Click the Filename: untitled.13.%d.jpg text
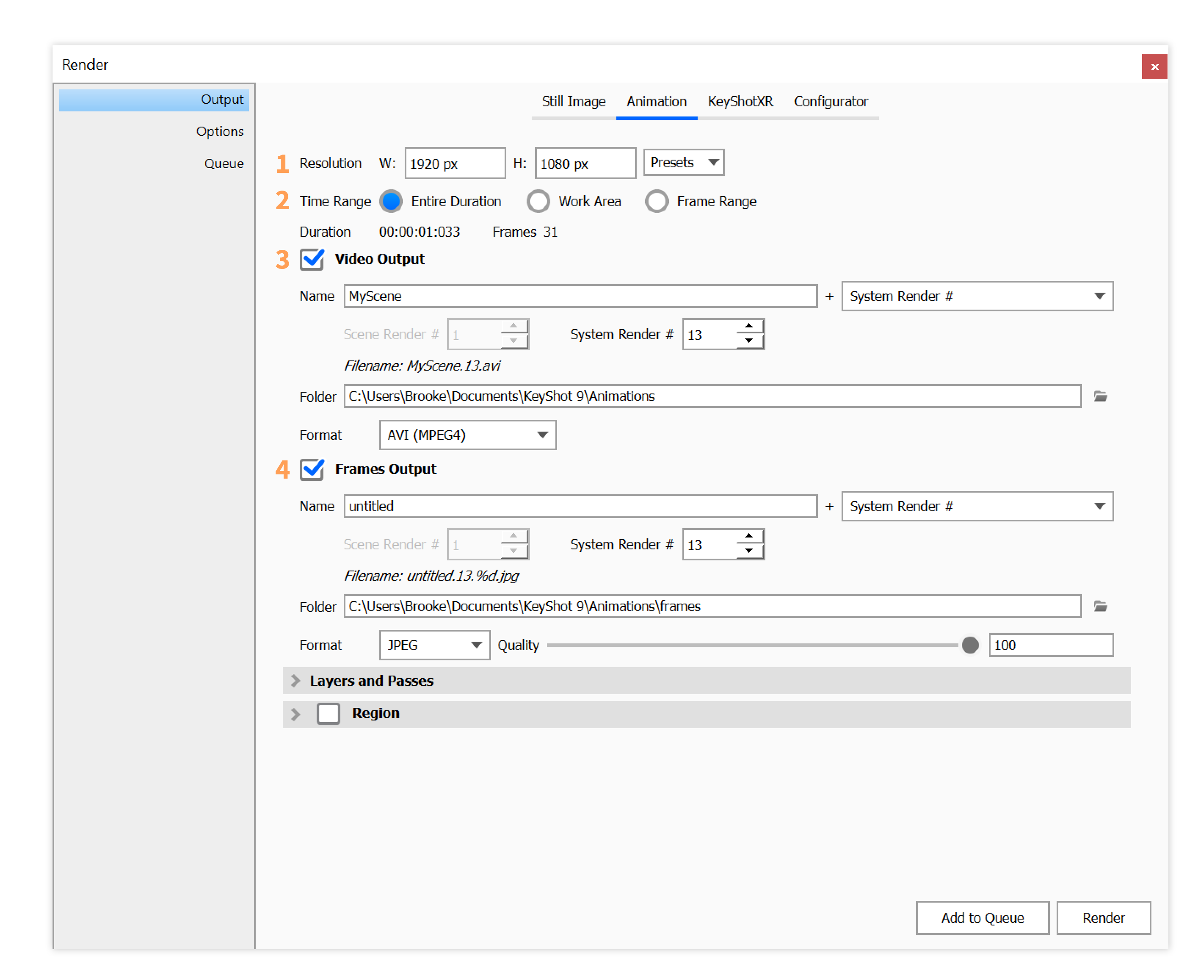 coord(432,576)
